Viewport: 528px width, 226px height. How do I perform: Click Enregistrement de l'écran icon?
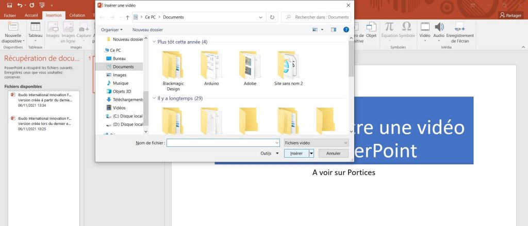tap(459, 27)
